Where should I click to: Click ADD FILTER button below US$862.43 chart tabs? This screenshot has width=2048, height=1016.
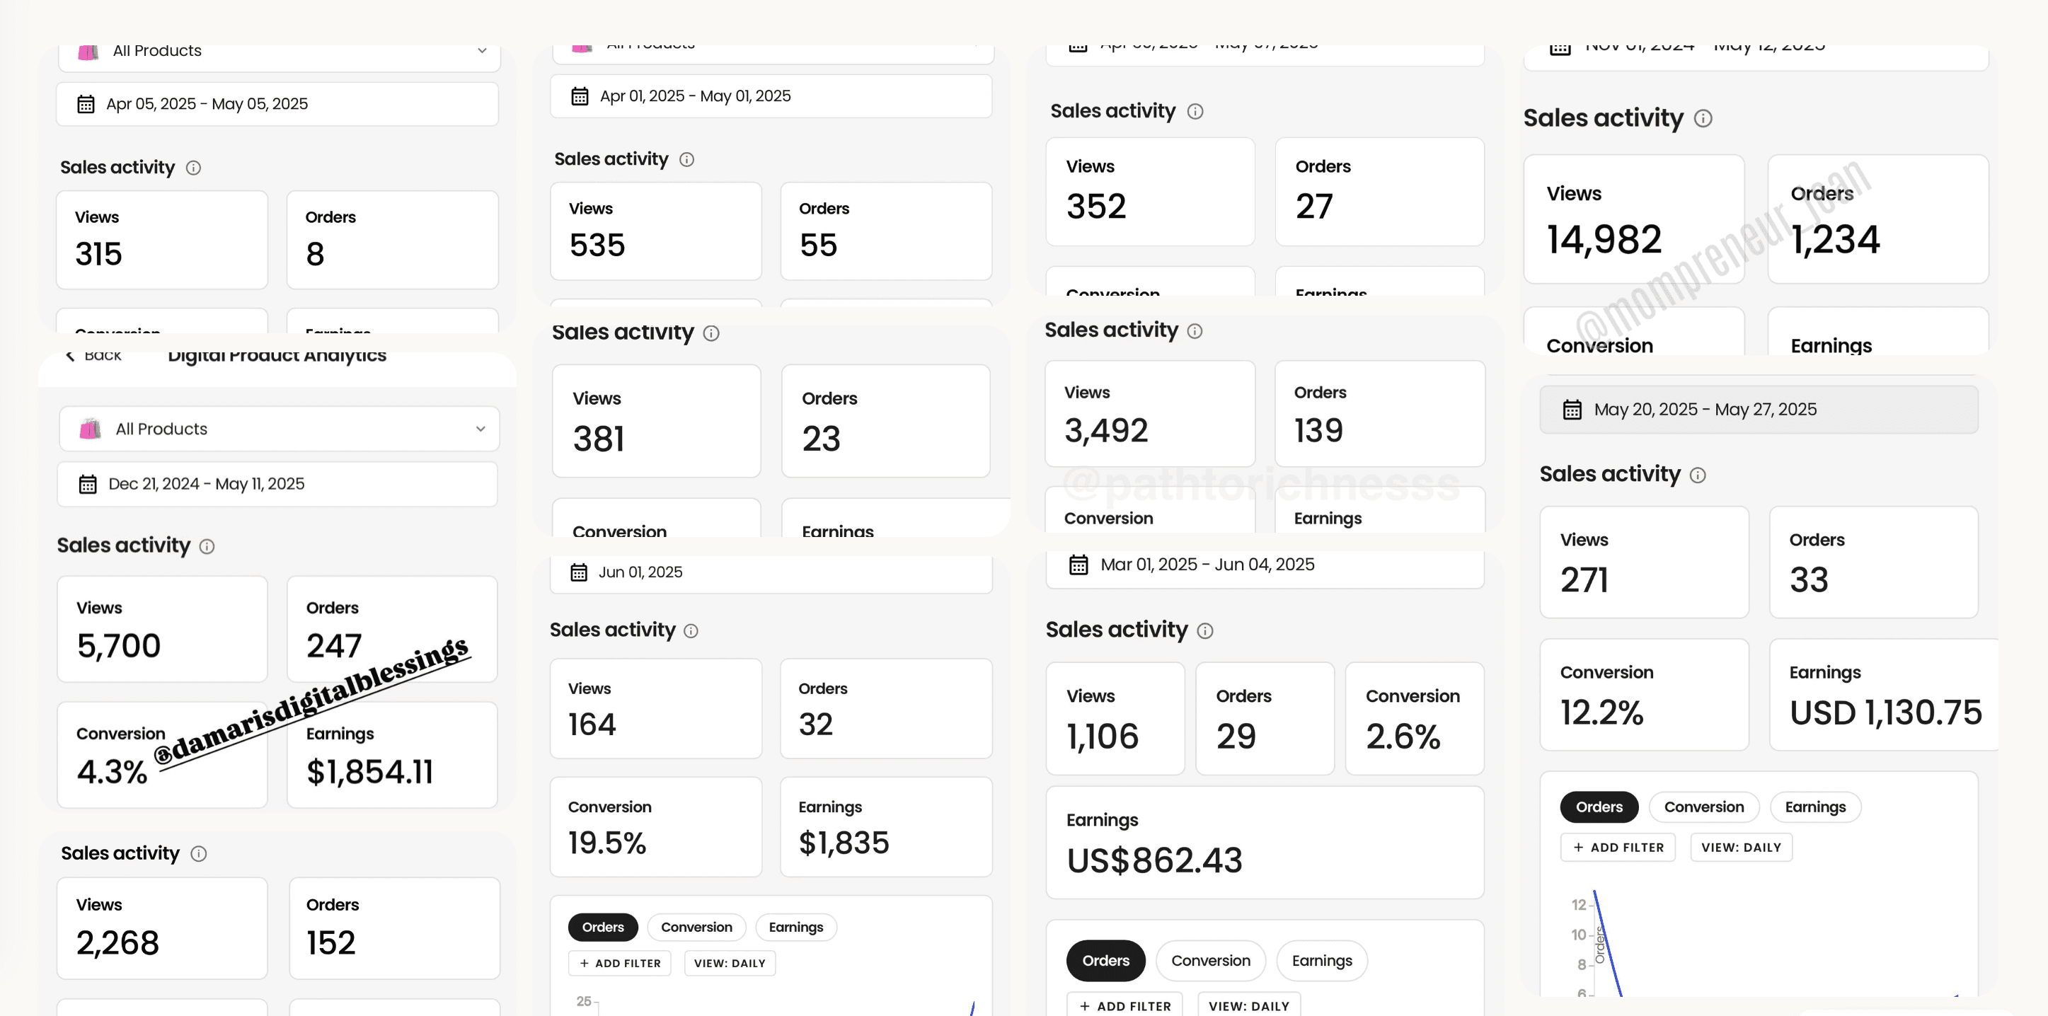coord(1125,1005)
